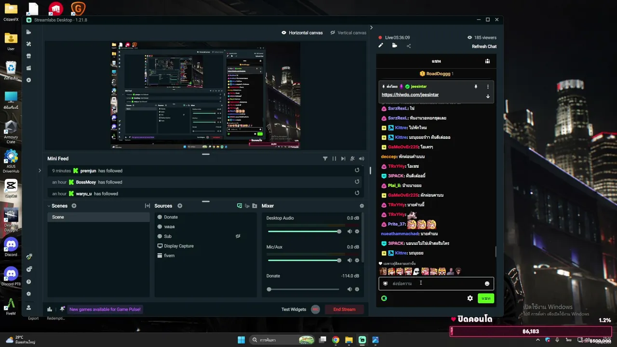Open chat settings gear near send button
Screen dimensions: 617x347
click(x=470, y=298)
